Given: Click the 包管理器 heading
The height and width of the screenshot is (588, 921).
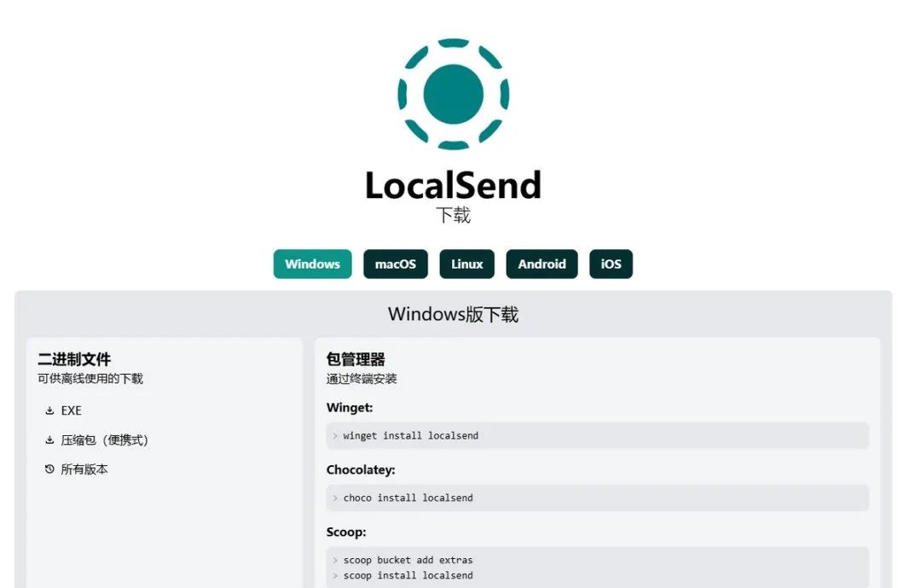Looking at the screenshot, I should (356, 359).
